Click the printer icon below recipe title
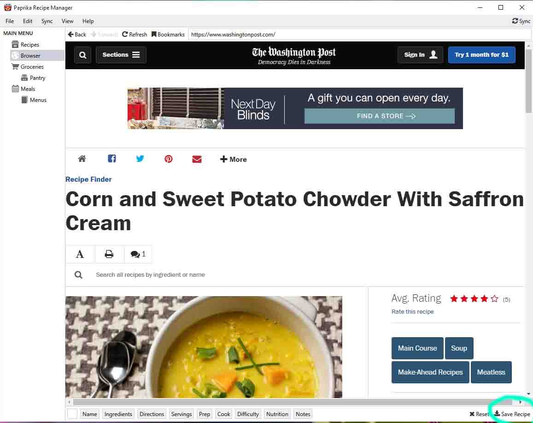 pos(109,254)
